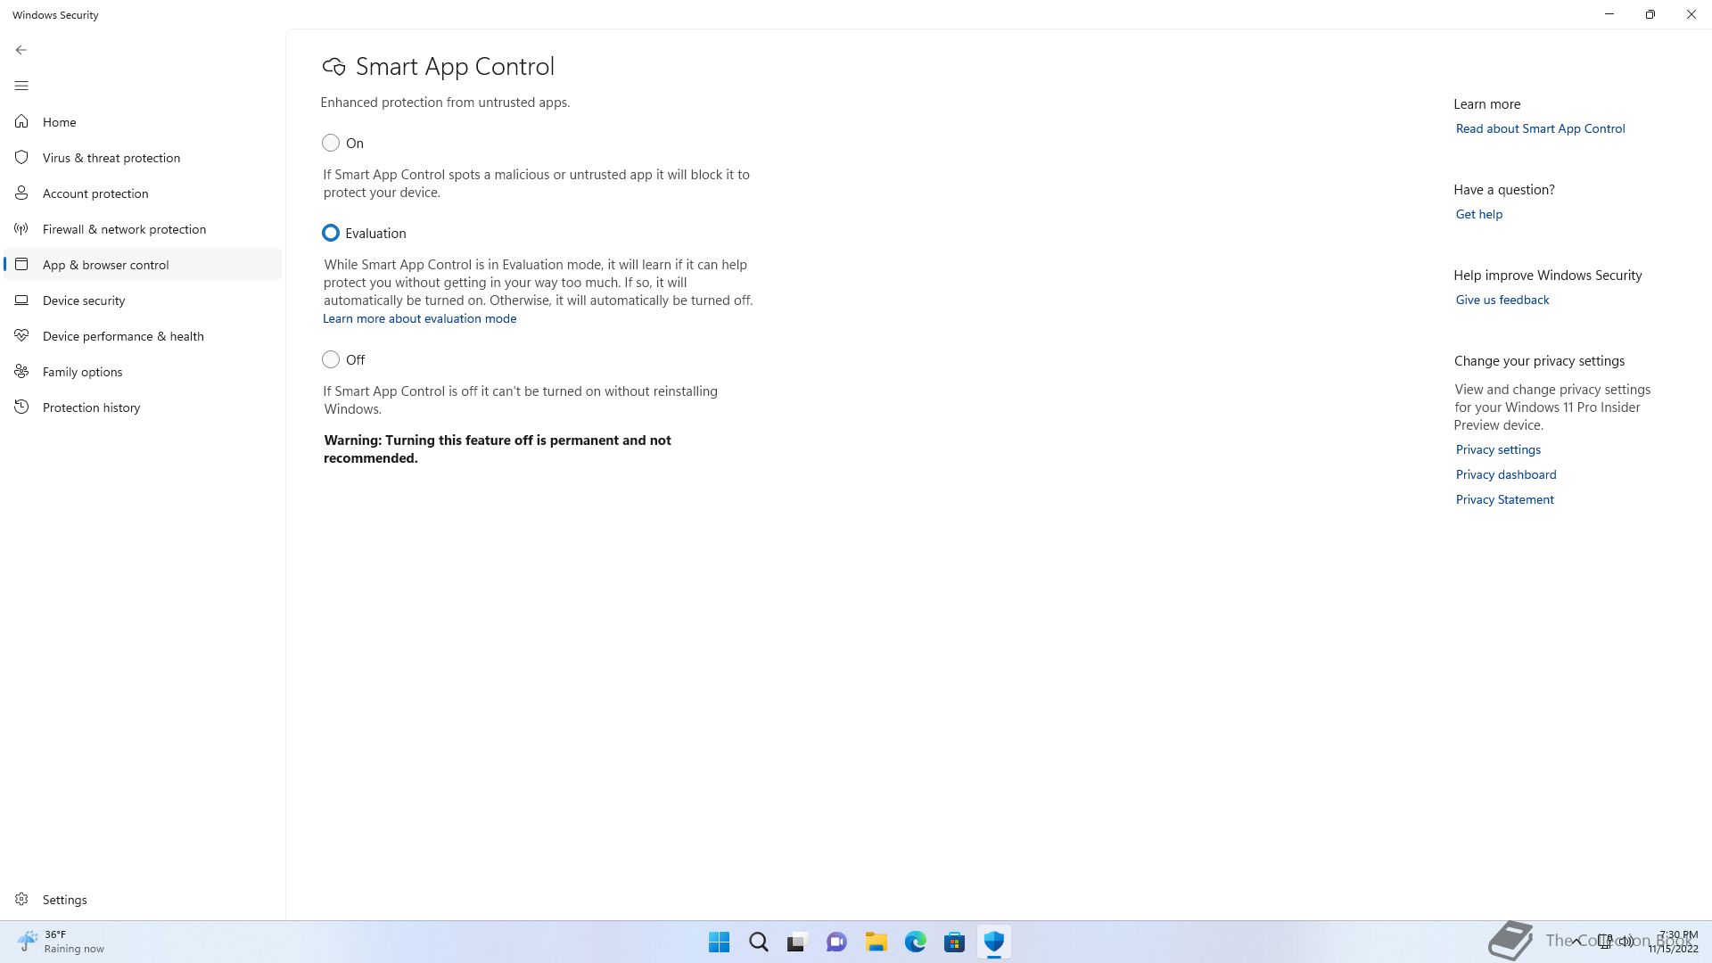Click the Device performance & health heart icon
This screenshot has height=963, width=1712.
[x=21, y=335]
